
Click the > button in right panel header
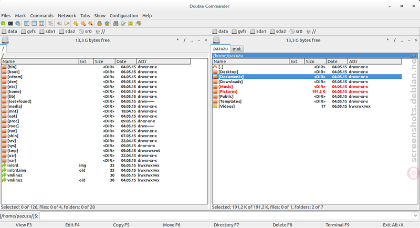point(416,40)
